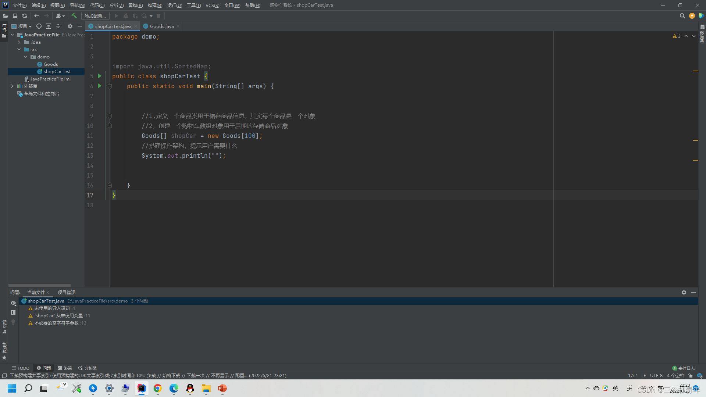Close the shopCarTest.java tab
706x397 pixels.
(136, 26)
